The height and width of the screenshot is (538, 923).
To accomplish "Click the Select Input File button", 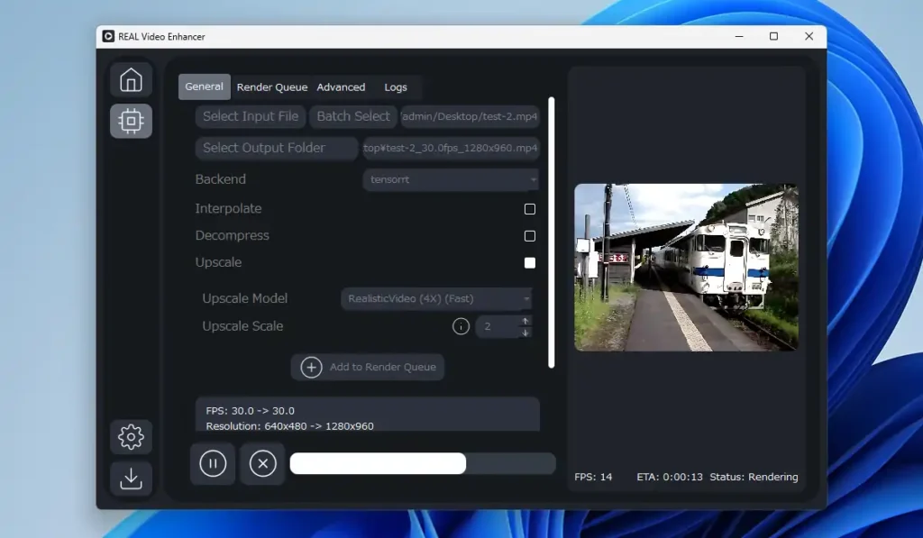I will (251, 116).
